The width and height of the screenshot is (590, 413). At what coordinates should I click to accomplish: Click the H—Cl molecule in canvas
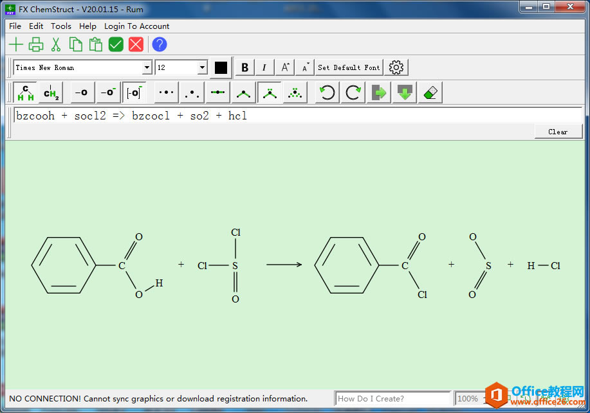pos(544,266)
